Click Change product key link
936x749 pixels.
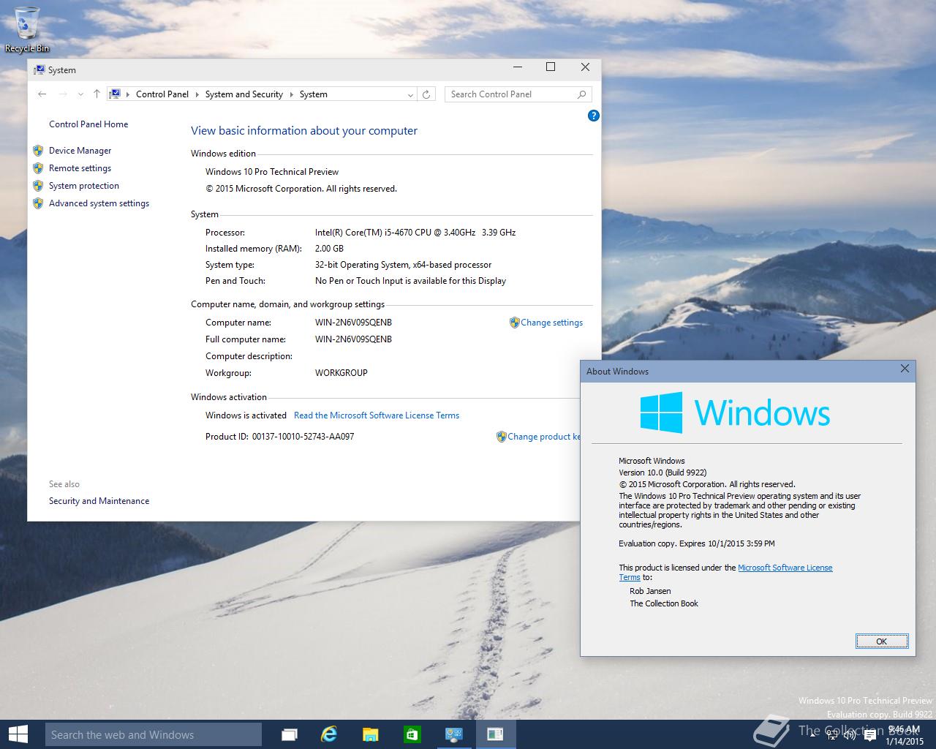543,437
